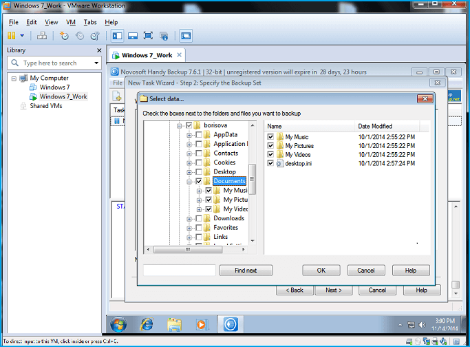Click the Unity mode icon
The image size is (470, 347).
(164, 36)
